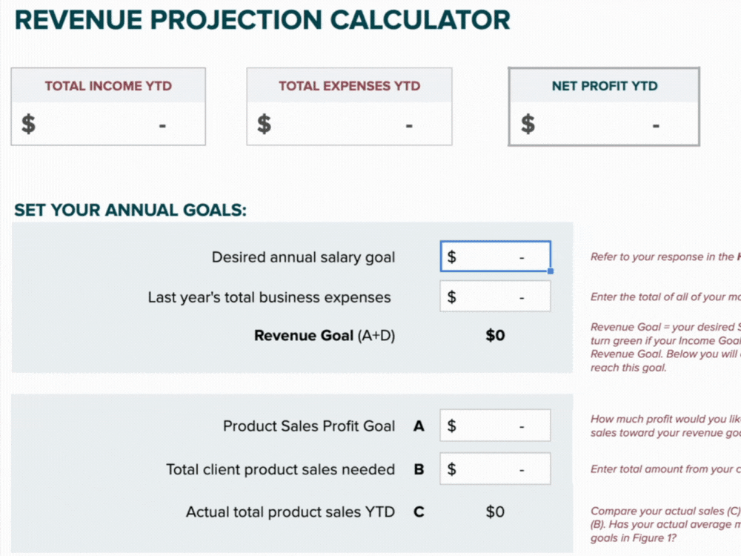
Task: Click the Total client product sales needed cell
Action: click(495, 469)
